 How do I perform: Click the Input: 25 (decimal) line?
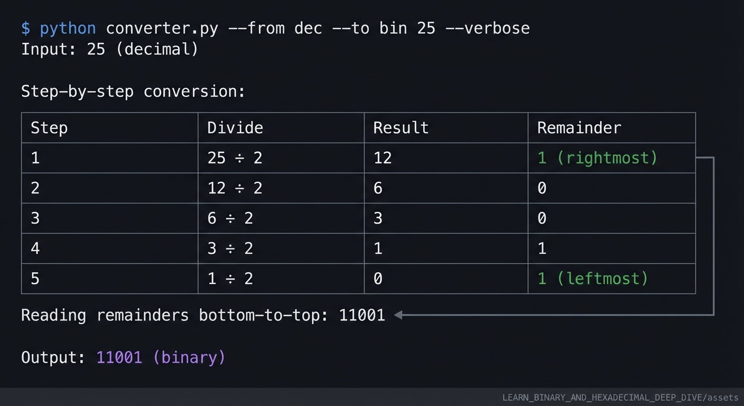click(109, 50)
